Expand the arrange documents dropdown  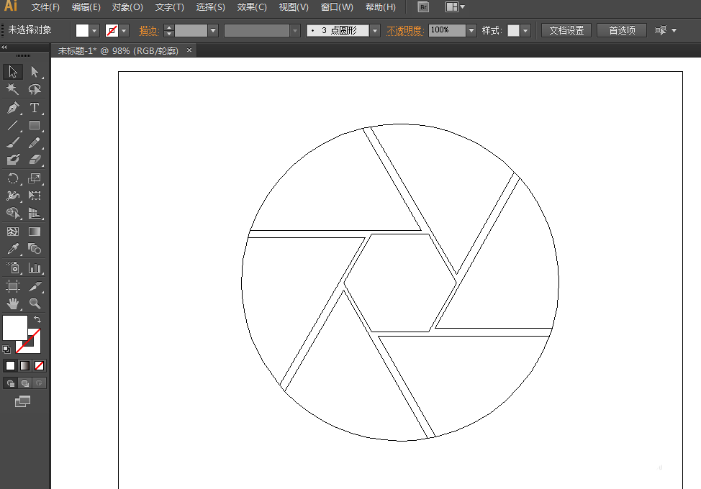(456, 7)
